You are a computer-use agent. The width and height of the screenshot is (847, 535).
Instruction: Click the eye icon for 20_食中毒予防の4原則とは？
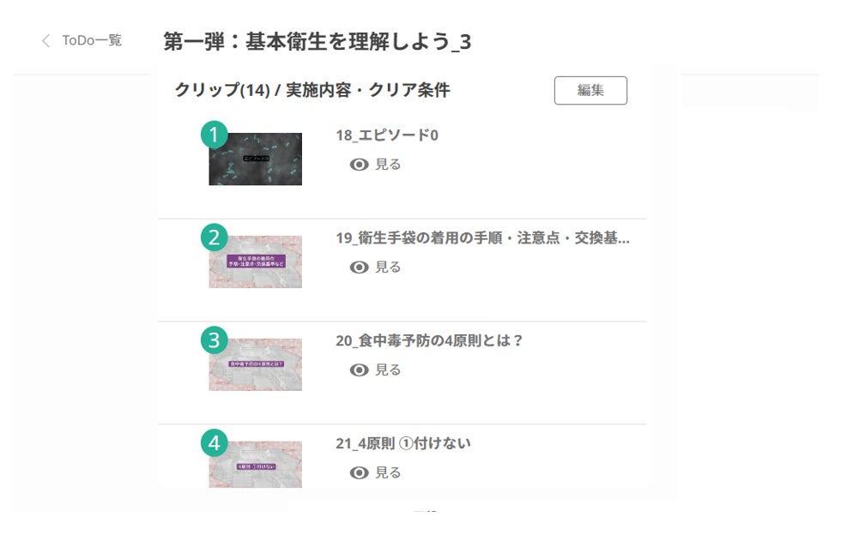tap(360, 370)
